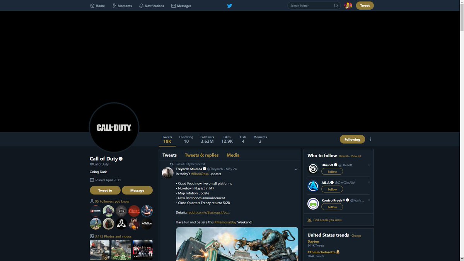
Task: View the 3.63M Followers list
Action: tap(207, 140)
